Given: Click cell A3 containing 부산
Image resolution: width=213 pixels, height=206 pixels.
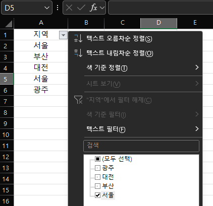Looking at the screenshot, I should 41,56.
